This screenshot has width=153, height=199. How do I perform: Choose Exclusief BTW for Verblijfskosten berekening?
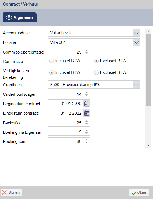(x=96, y=73)
